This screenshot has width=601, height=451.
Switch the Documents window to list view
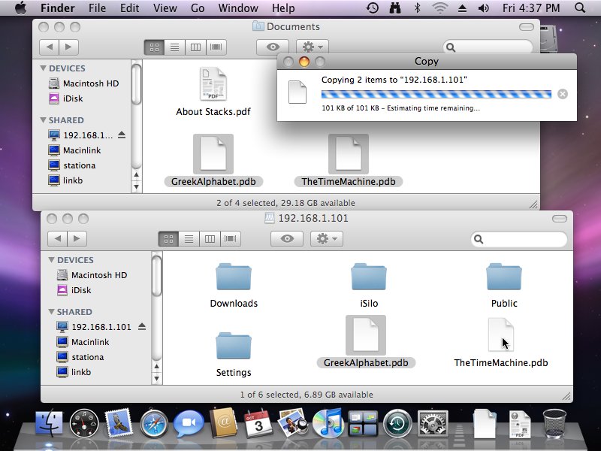[174, 47]
